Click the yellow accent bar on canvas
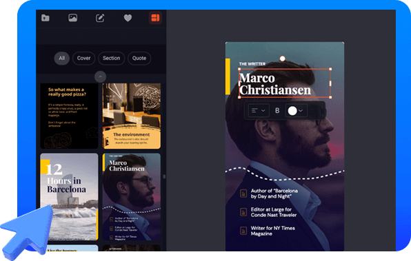The width and height of the screenshot is (411, 261). click(x=228, y=76)
